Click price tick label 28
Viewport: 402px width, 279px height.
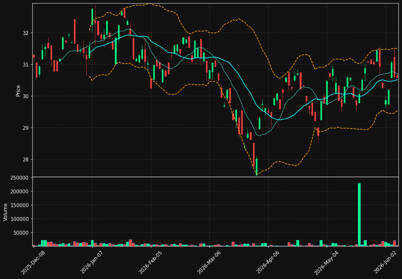click(x=26, y=159)
